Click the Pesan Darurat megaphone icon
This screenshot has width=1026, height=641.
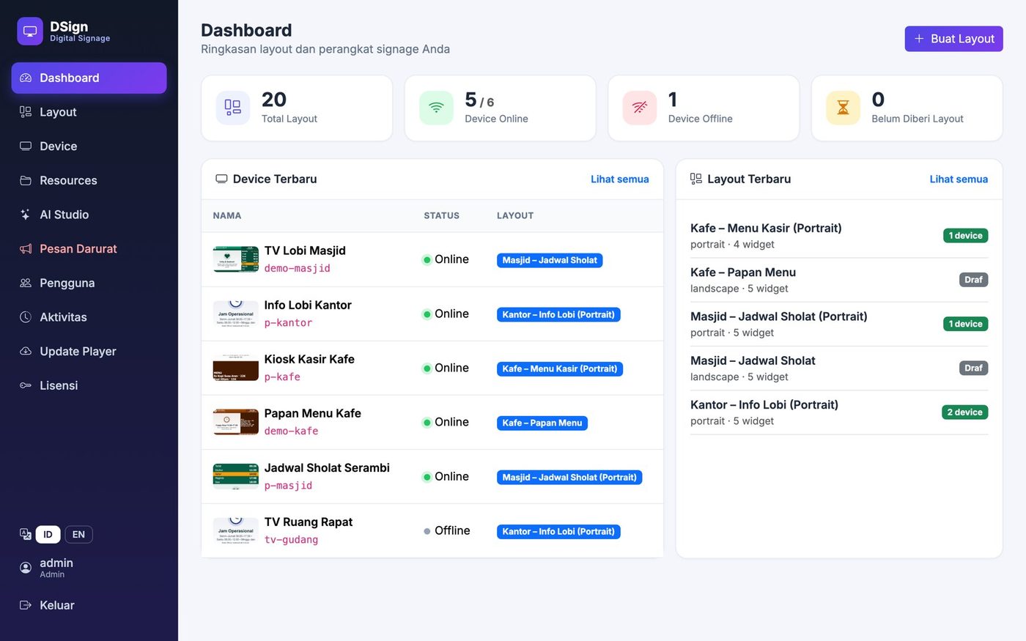(26, 249)
